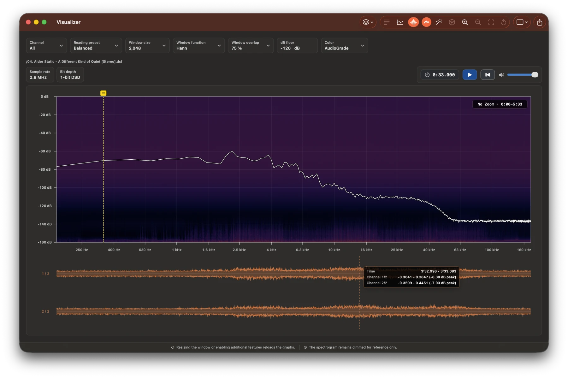Open the split panel layout dropdown

(x=522, y=22)
